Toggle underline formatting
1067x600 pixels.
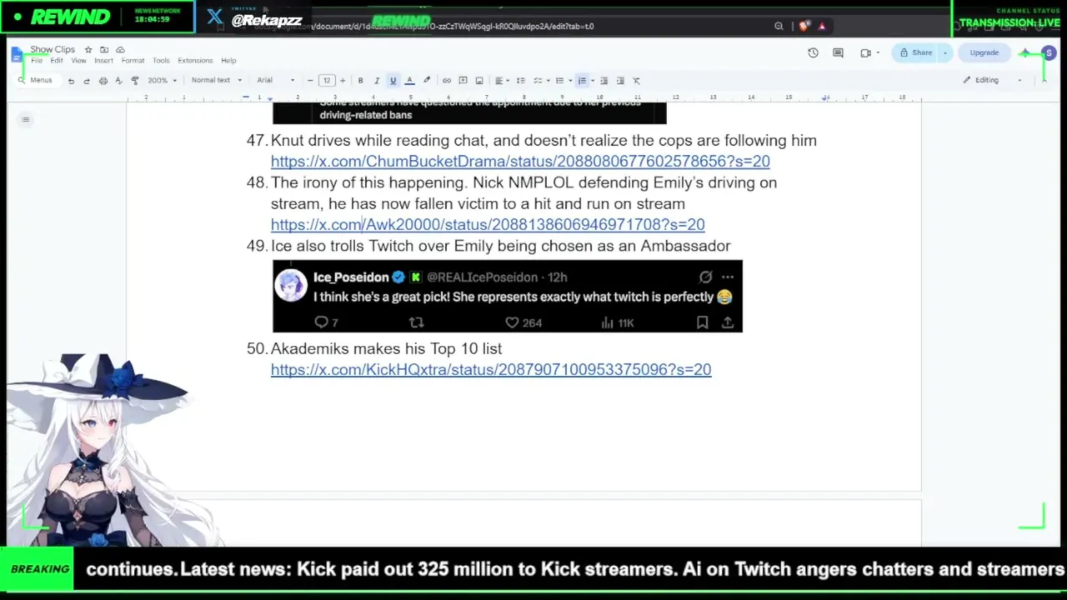(x=393, y=81)
